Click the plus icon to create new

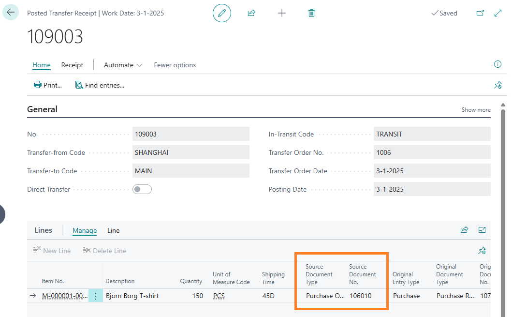[x=282, y=13]
